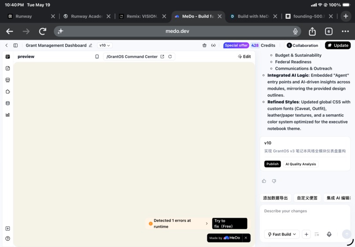
Task: Open the Fast Build mode dropdown
Action: 282,234
